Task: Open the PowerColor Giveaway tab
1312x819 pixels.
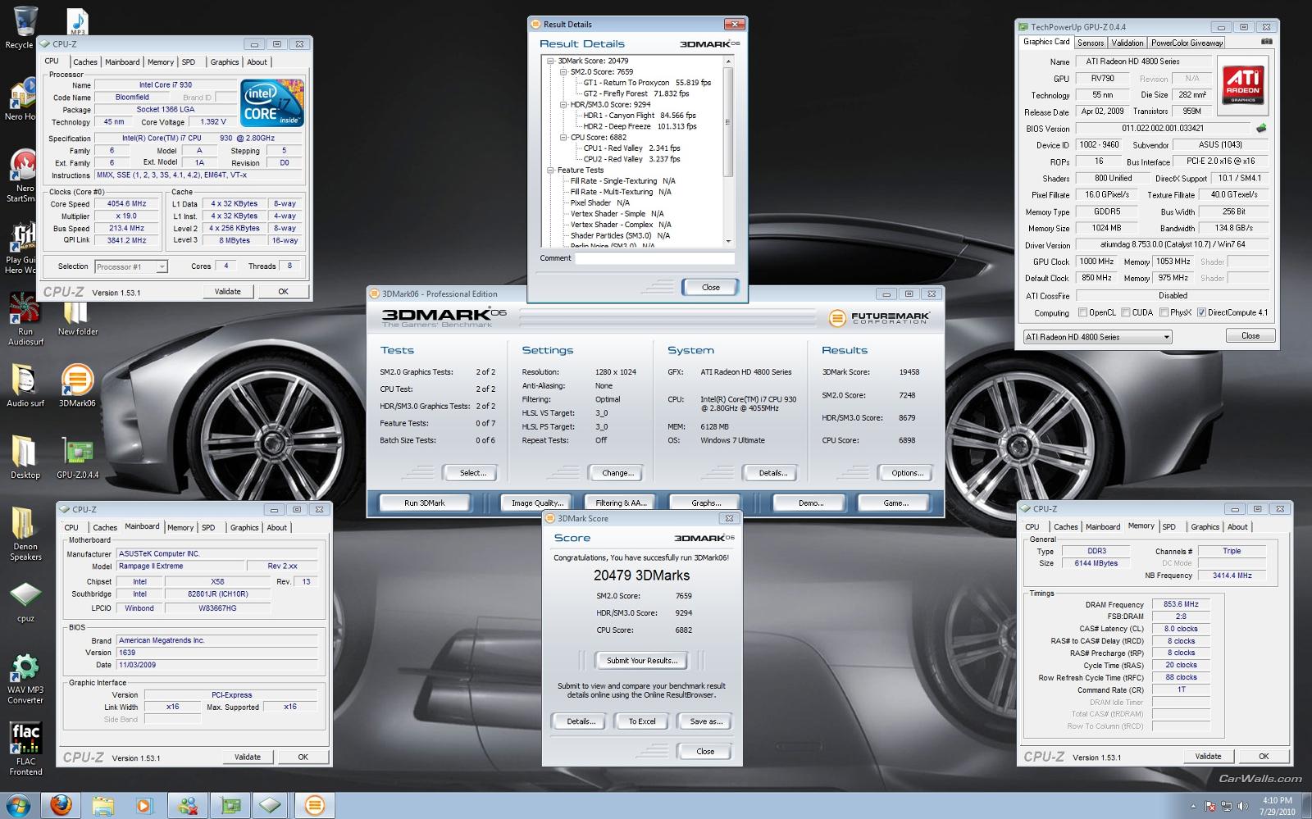Action: (1187, 43)
